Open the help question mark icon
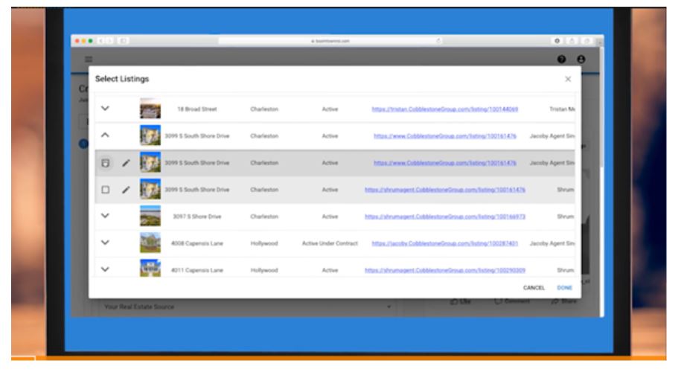 click(x=561, y=60)
